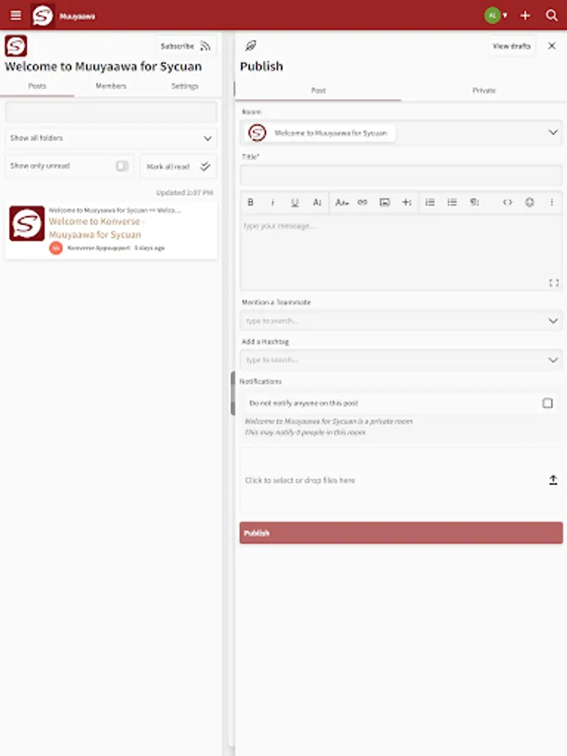Click the red Publish button

coord(402,533)
